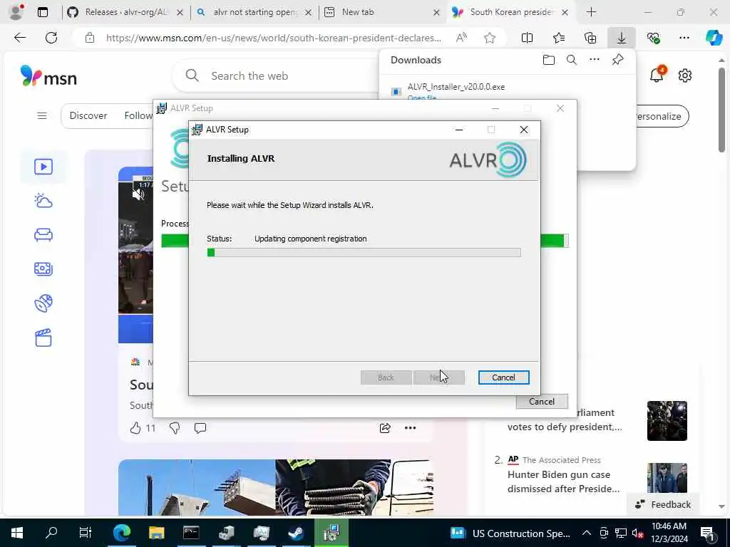Open split screen view

coord(527,38)
